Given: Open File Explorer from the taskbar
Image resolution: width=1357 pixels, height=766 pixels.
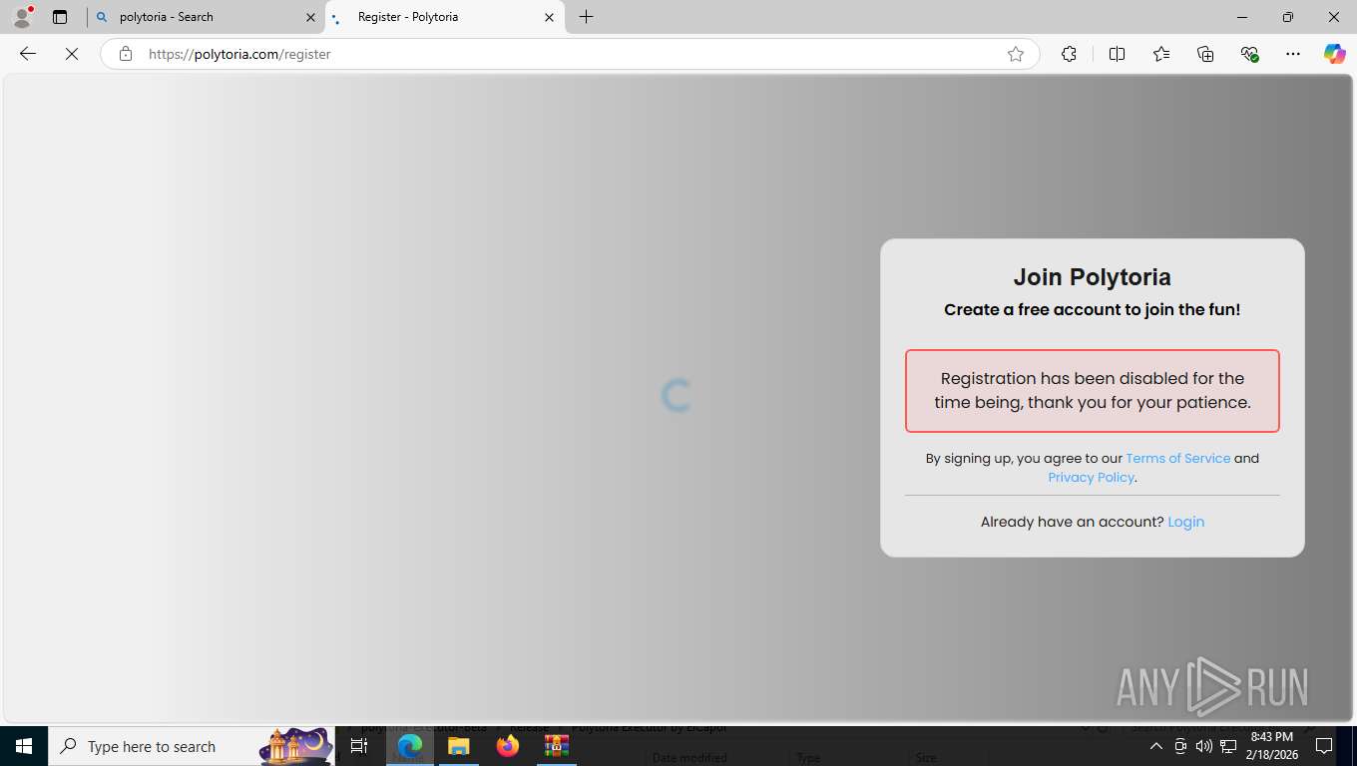Looking at the screenshot, I should click(459, 746).
